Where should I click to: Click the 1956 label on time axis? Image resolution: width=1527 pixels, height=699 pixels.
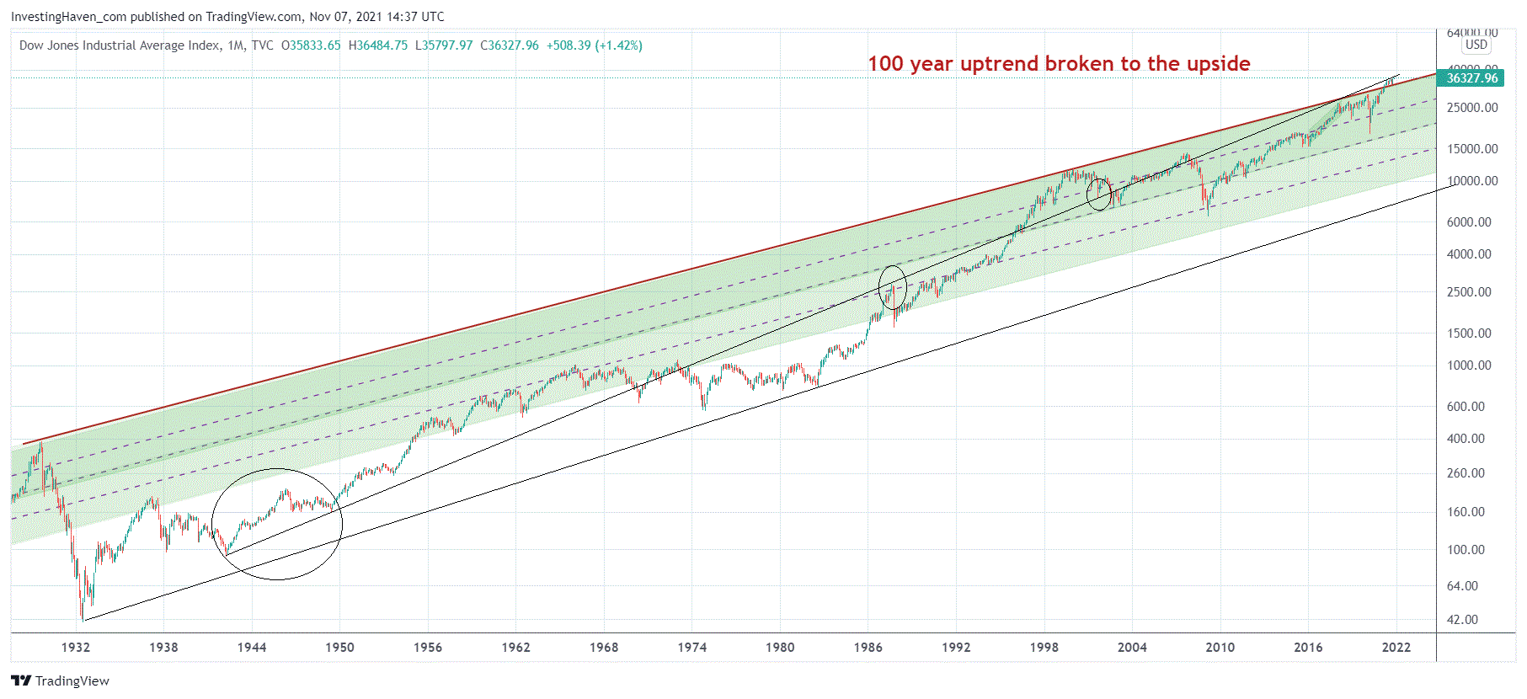click(x=428, y=647)
